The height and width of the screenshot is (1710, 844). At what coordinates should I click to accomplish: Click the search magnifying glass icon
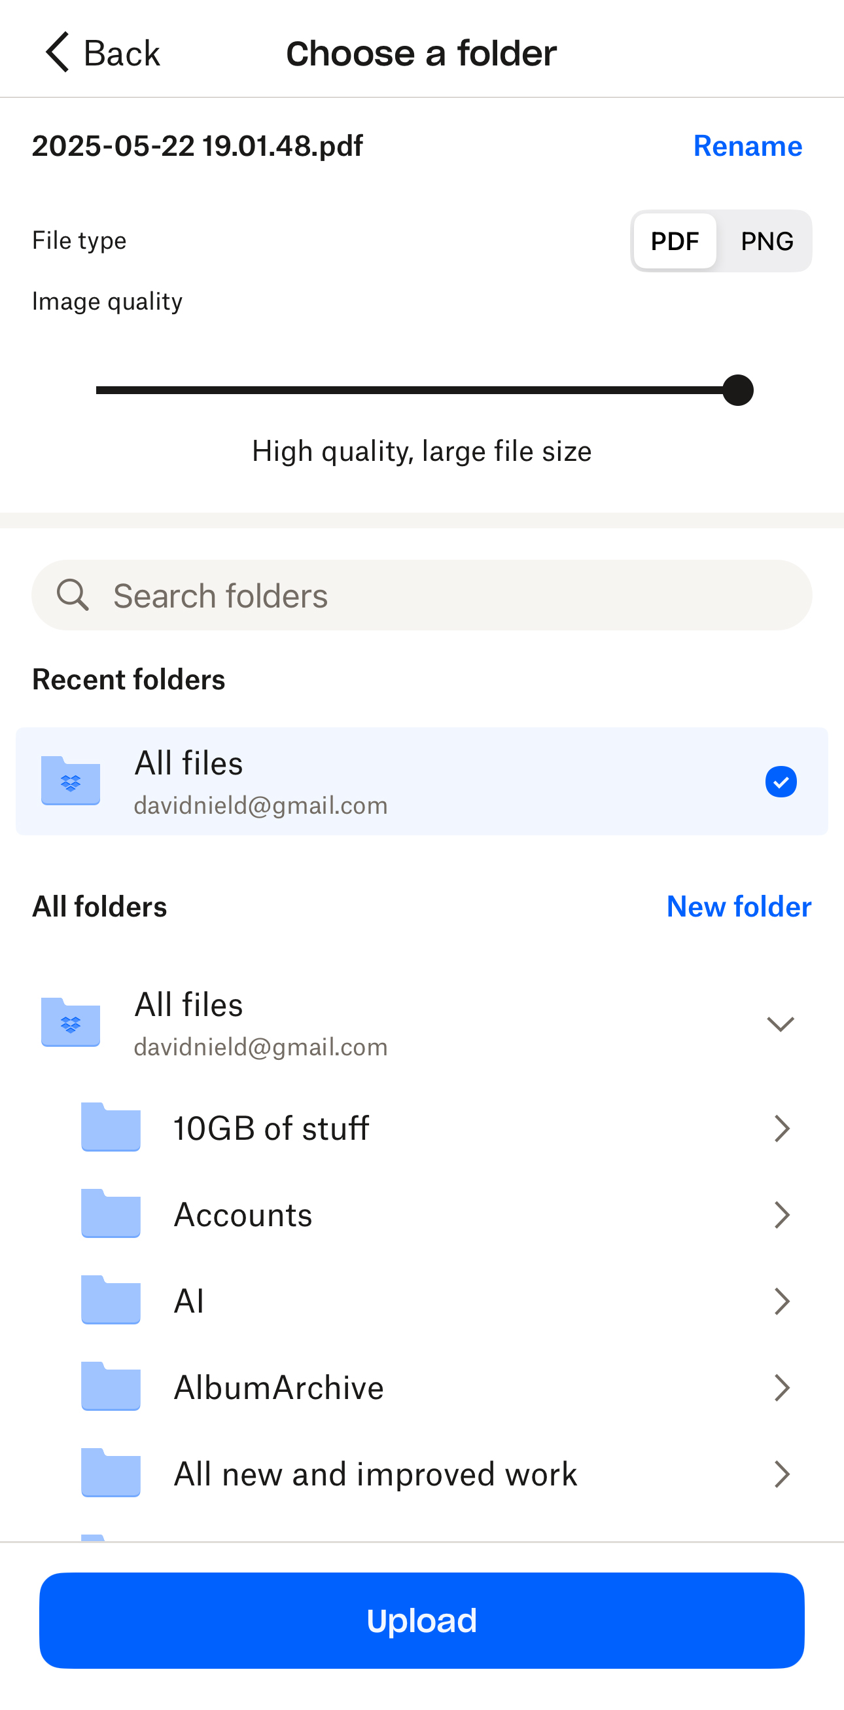(73, 595)
